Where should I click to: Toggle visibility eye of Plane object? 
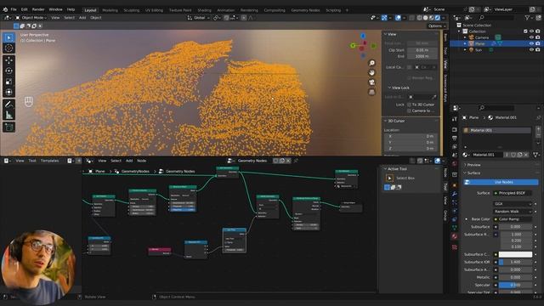(531, 43)
